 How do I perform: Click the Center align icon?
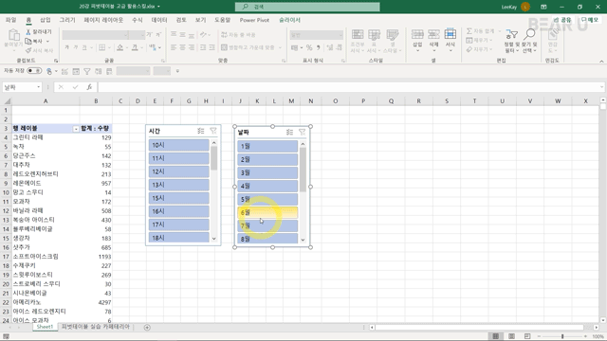[x=182, y=47]
